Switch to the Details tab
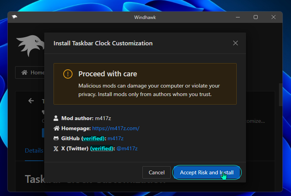This screenshot has height=196, width=291. click(34, 151)
